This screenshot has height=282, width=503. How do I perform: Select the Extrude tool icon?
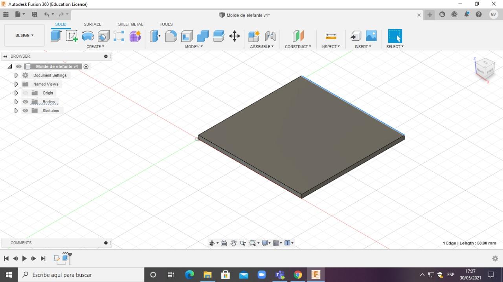(x=56, y=36)
